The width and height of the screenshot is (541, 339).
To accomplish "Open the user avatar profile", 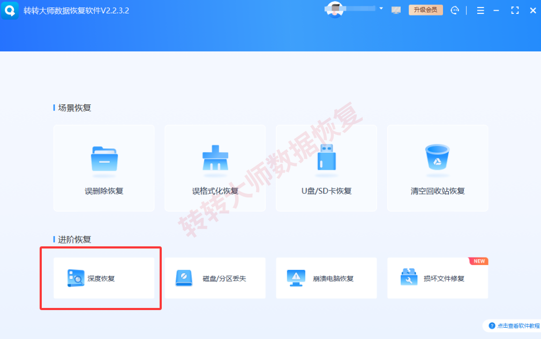I will 335,9.
